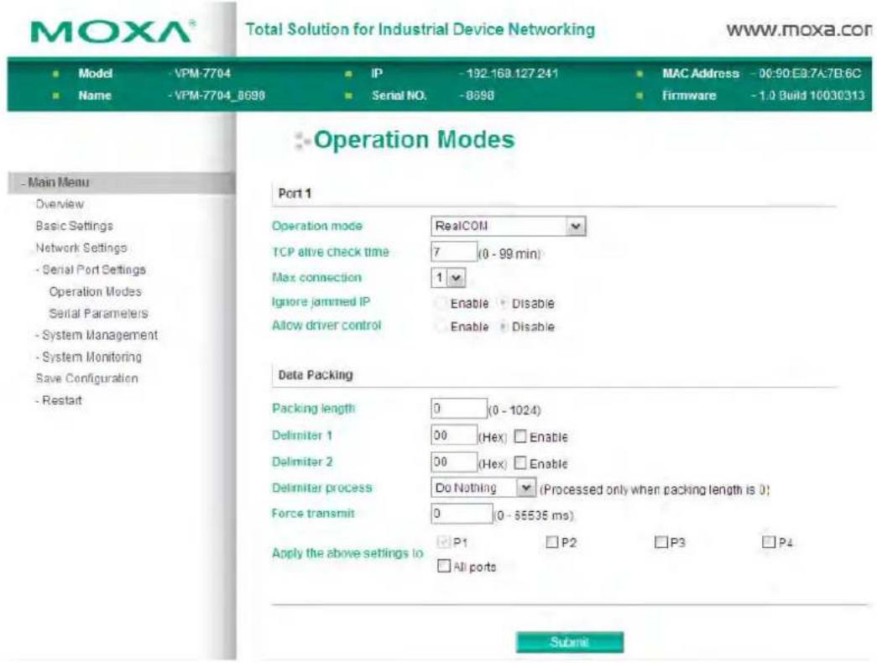Open Serial Parameters page
The width and height of the screenshot is (877, 663).
[x=98, y=313]
